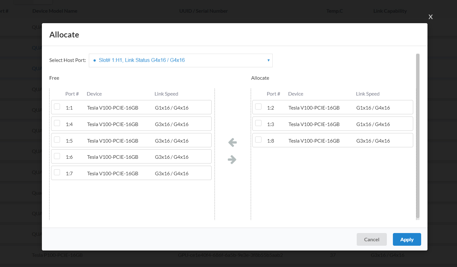Image resolution: width=457 pixels, height=267 pixels.
Task: Click G1x16 / G4x16 speed in port 1:3 row
Action: (373, 124)
